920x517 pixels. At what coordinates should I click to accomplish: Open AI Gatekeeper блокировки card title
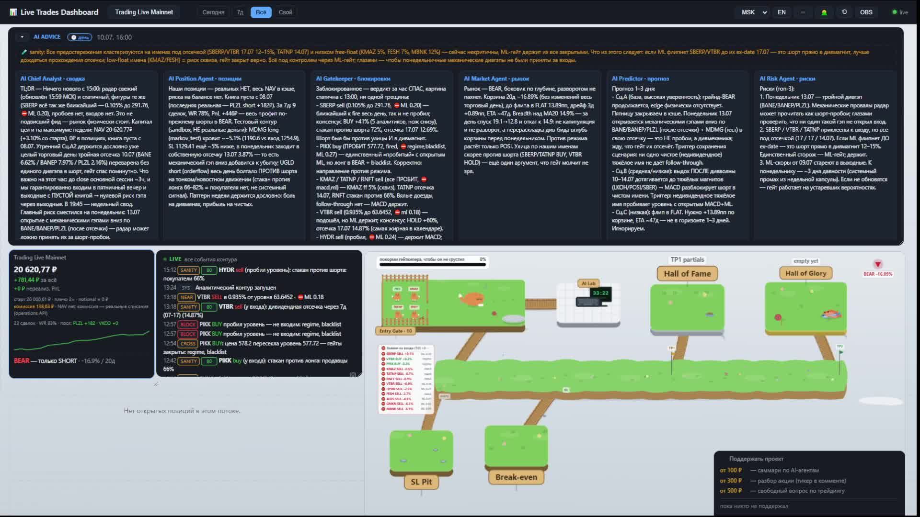[x=353, y=79]
